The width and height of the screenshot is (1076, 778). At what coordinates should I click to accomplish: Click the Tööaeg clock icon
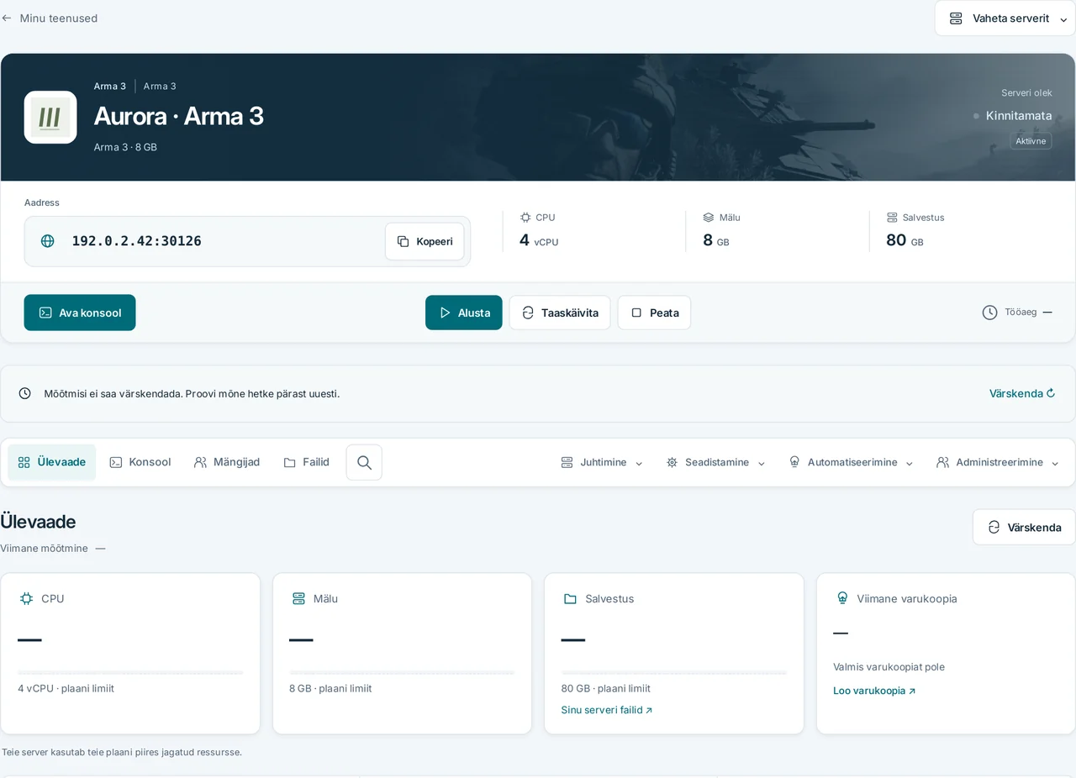click(989, 313)
